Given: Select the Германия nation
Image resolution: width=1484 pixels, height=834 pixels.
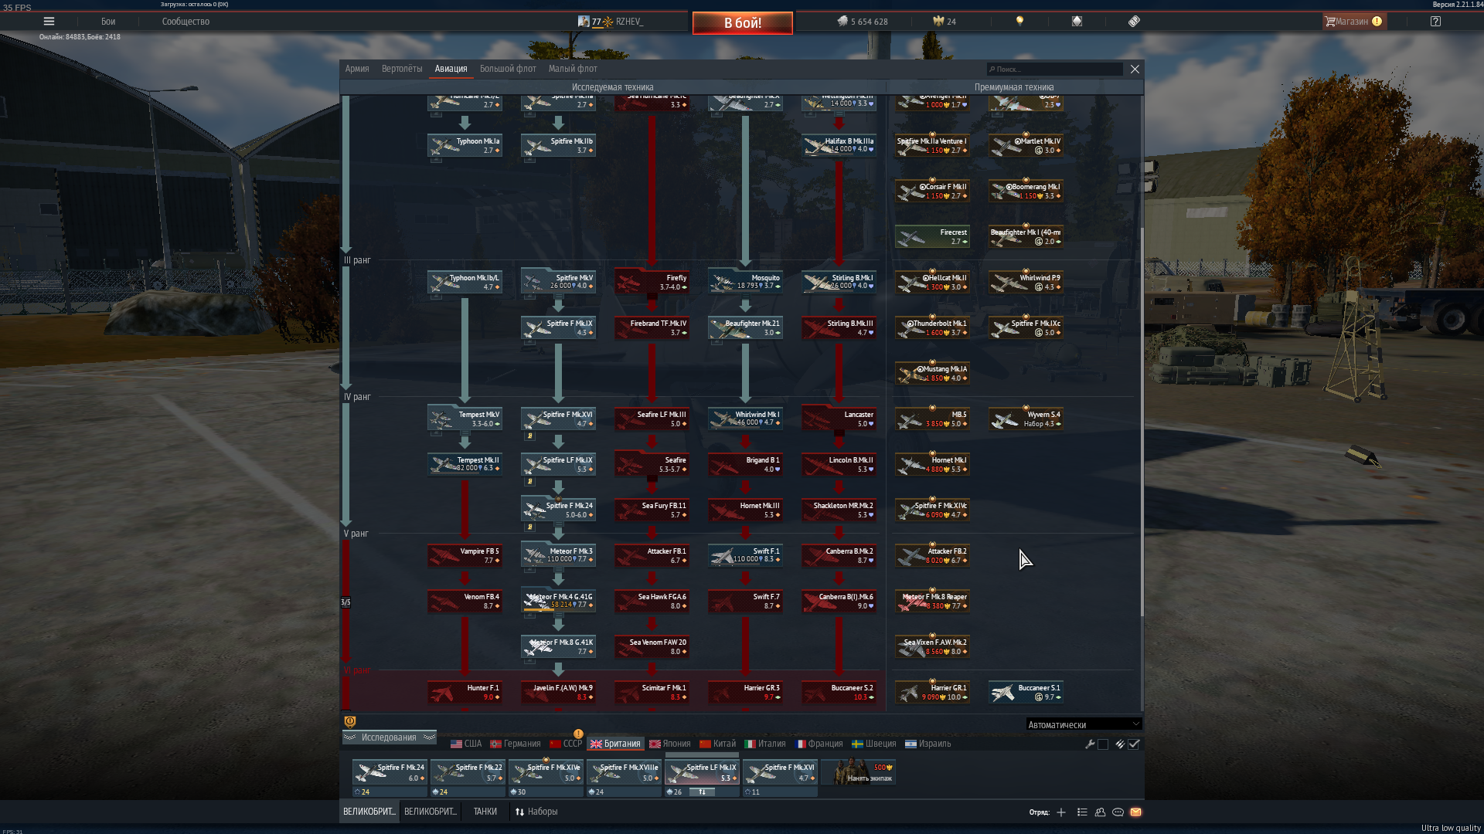Looking at the screenshot, I should (x=516, y=744).
